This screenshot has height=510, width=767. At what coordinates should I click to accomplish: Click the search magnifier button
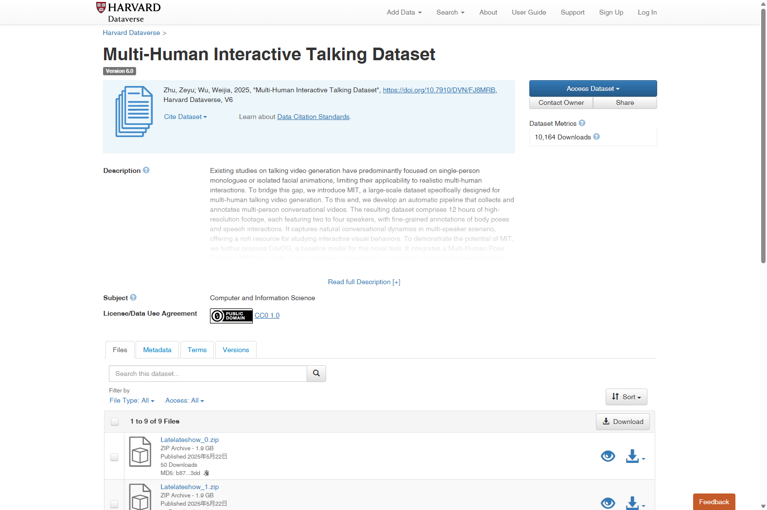[316, 374]
